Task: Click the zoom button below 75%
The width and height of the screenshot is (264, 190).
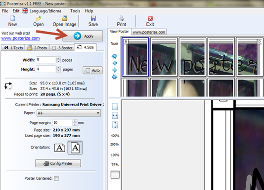Action: click(115, 175)
